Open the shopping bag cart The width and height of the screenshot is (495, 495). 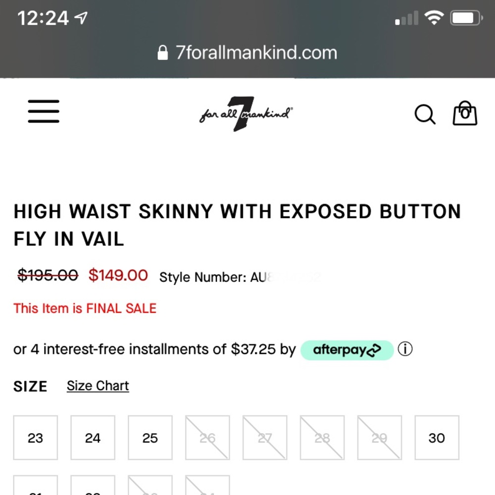pyautogui.click(x=465, y=113)
